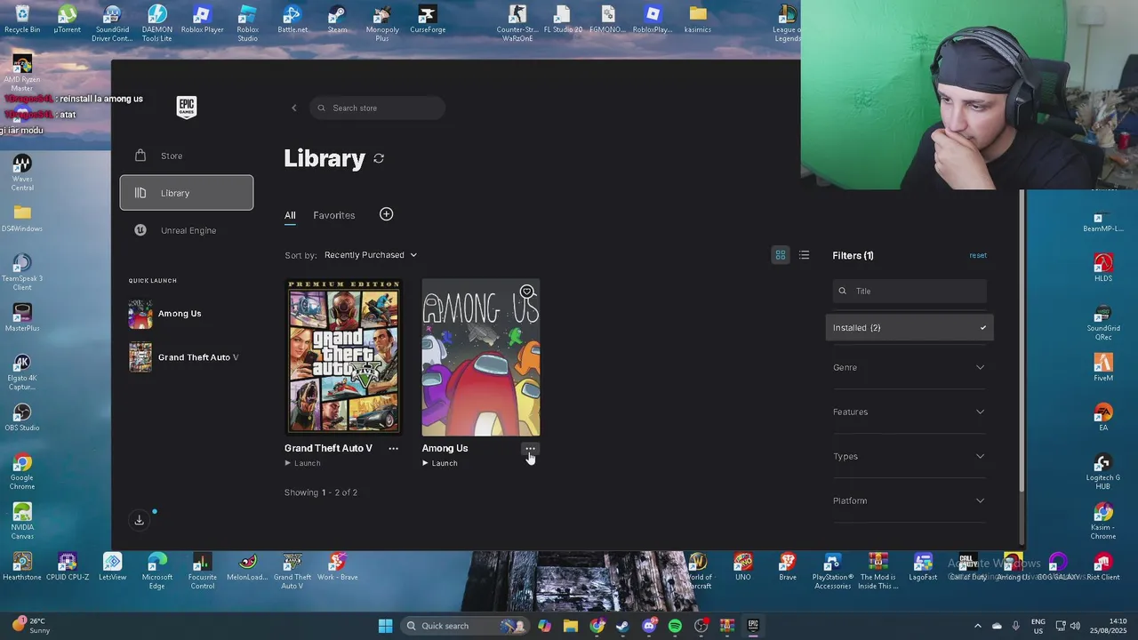The image size is (1138, 640).
Task: Refresh the Library with the sync icon
Action: coord(379,158)
